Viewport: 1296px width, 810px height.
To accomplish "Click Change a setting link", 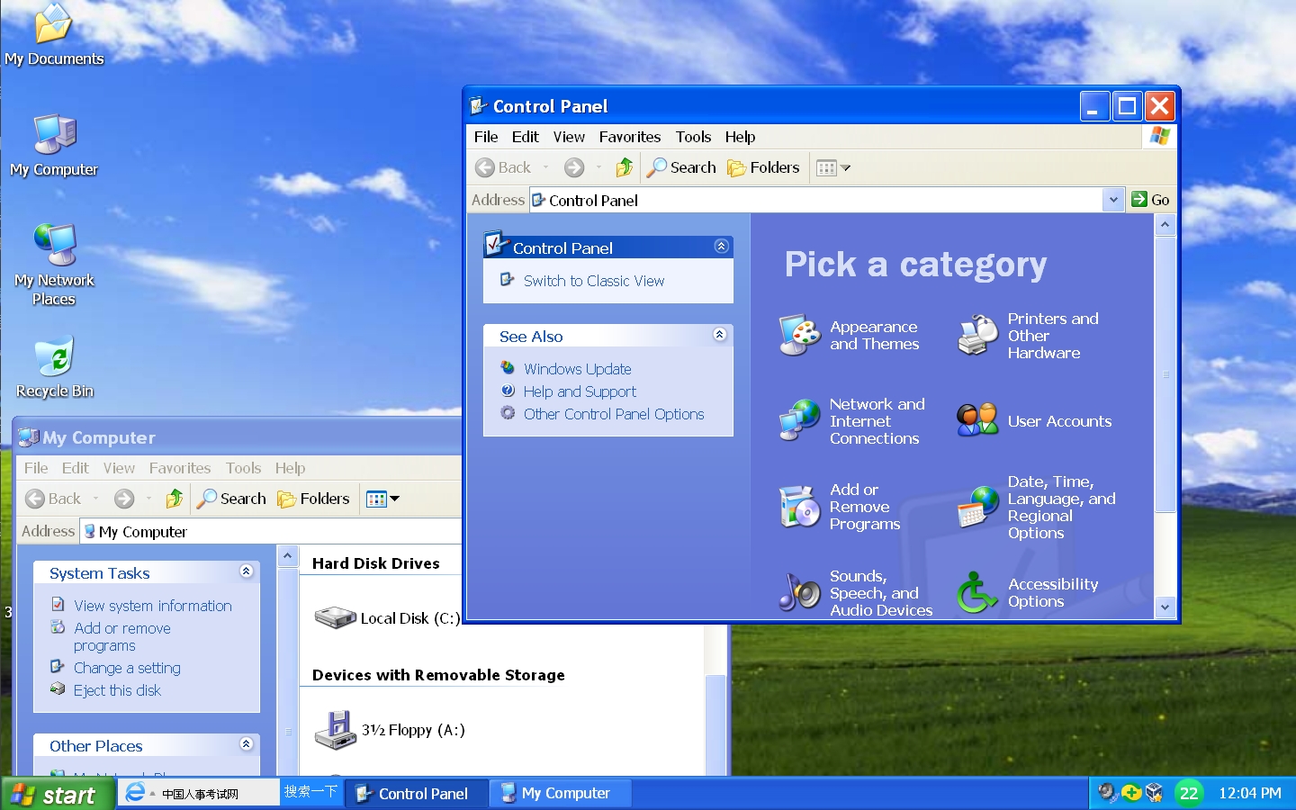I will [x=127, y=668].
